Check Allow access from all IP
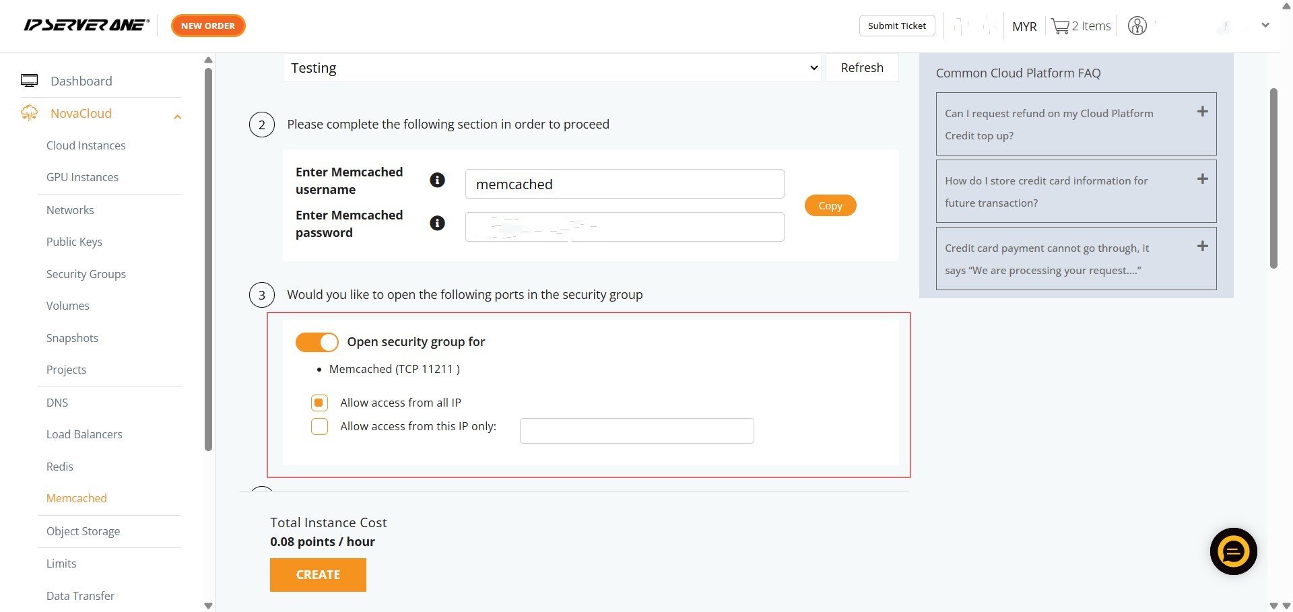The image size is (1293, 612). coord(319,403)
